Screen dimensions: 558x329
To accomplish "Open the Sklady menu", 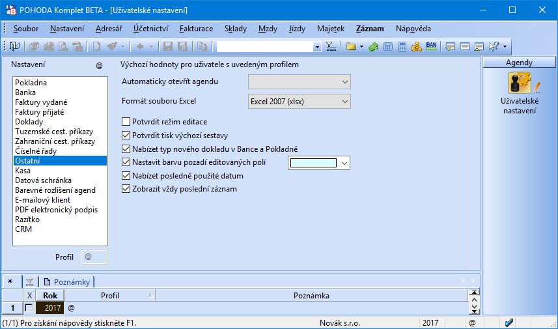I will coord(236,29).
